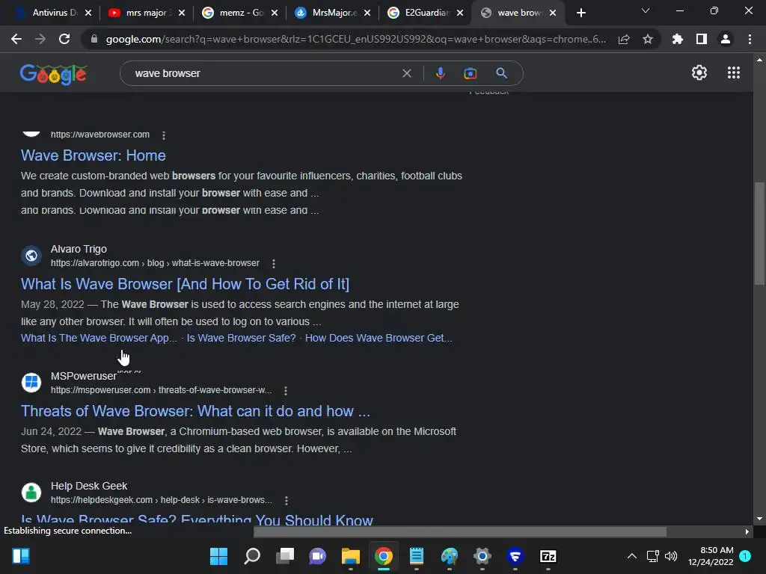Image resolution: width=766 pixels, height=574 pixels.
Task: Open taskbar Search
Action: (x=252, y=556)
